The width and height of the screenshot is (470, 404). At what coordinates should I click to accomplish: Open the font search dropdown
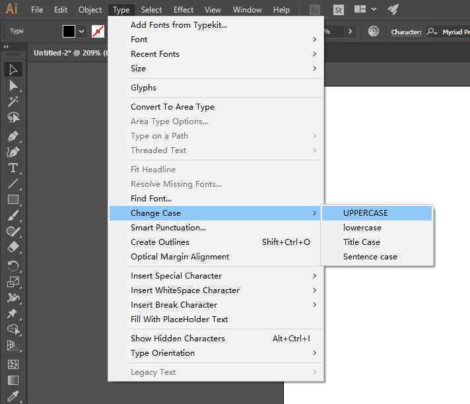(x=432, y=32)
